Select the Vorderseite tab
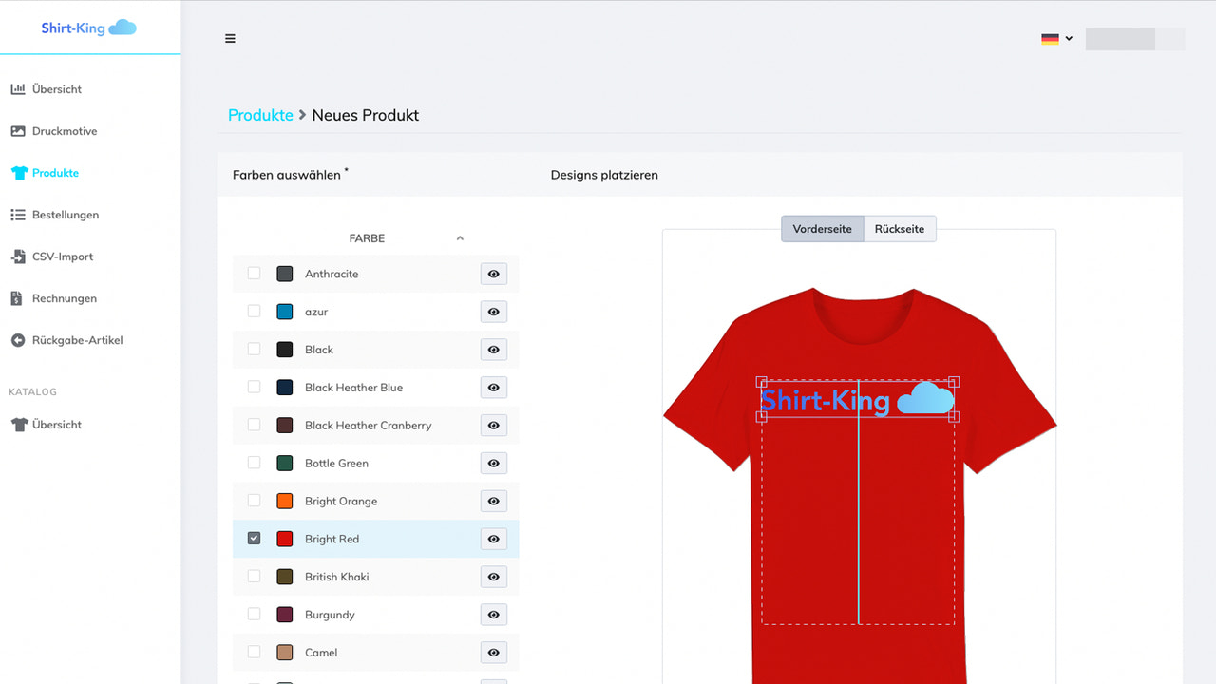This screenshot has height=684, width=1216. [822, 228]
